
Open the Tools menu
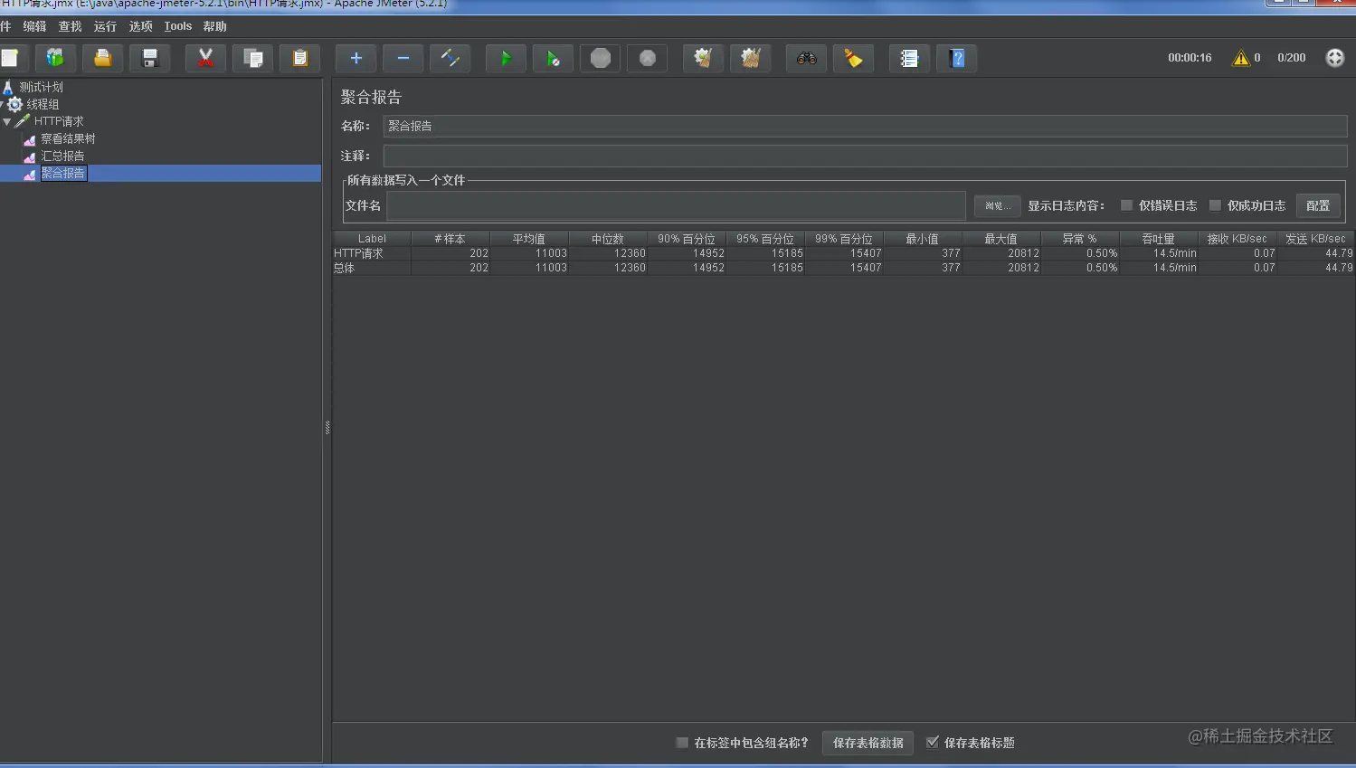pyautogui.click(x=177, y=26)
